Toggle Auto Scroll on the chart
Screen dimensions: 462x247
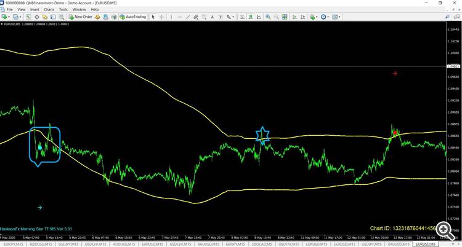tap(294, 17)
